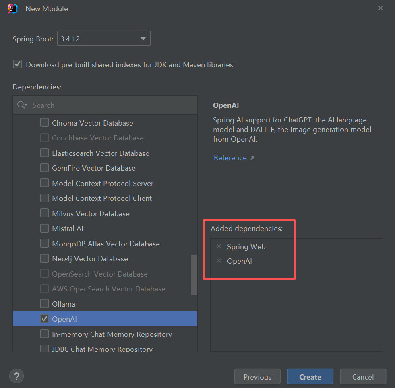Click the Create button

pyautogui.click(x=310, y=377)
